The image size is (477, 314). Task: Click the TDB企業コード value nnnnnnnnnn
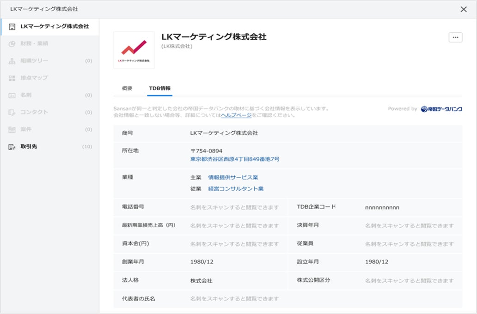click(382, 208)
